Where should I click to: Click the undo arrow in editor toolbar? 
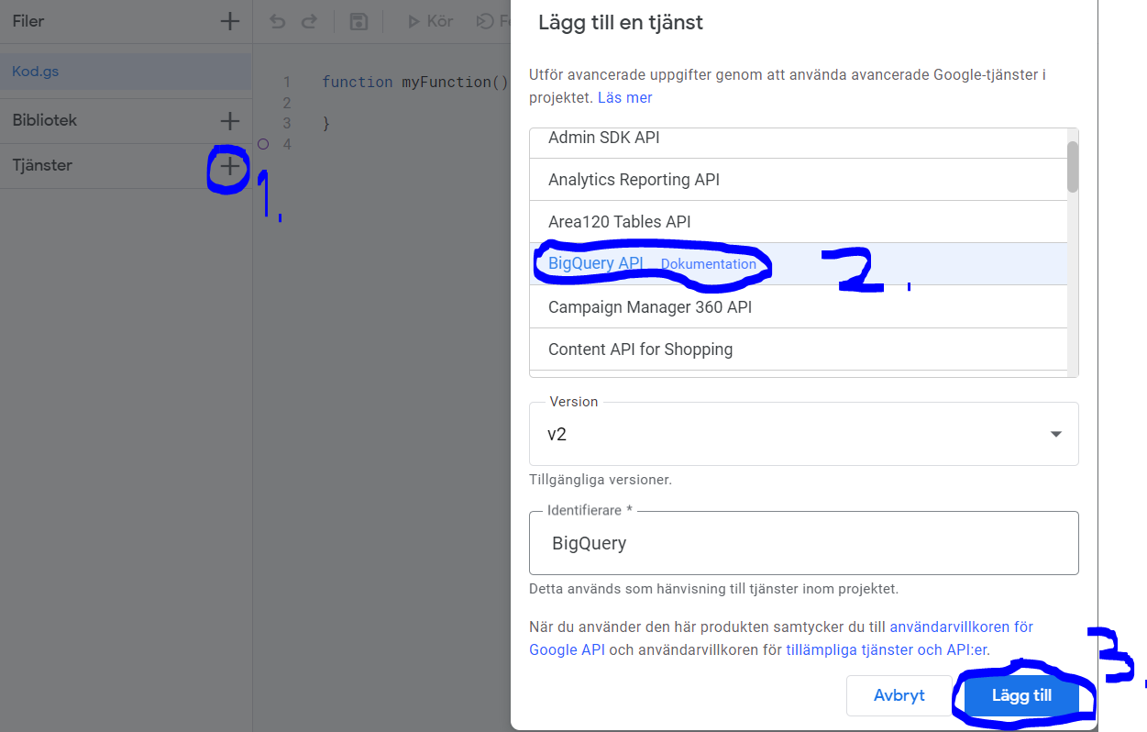[x=278, y=21]
